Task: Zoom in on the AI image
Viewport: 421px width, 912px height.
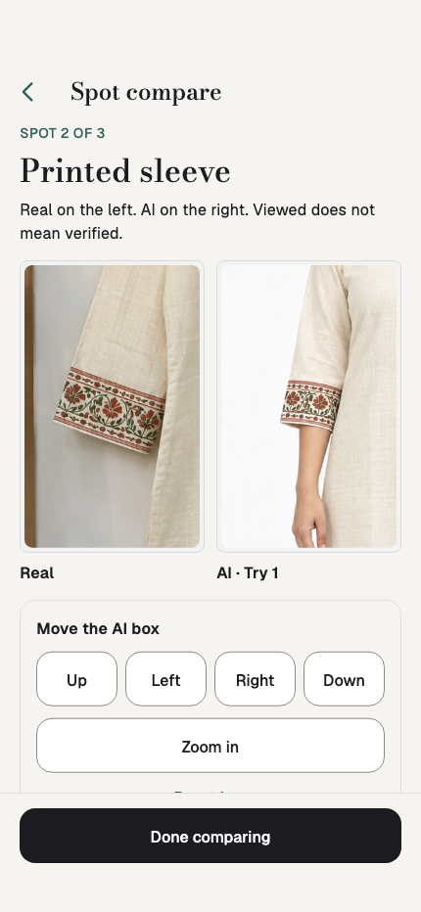Action: point(210,746)
